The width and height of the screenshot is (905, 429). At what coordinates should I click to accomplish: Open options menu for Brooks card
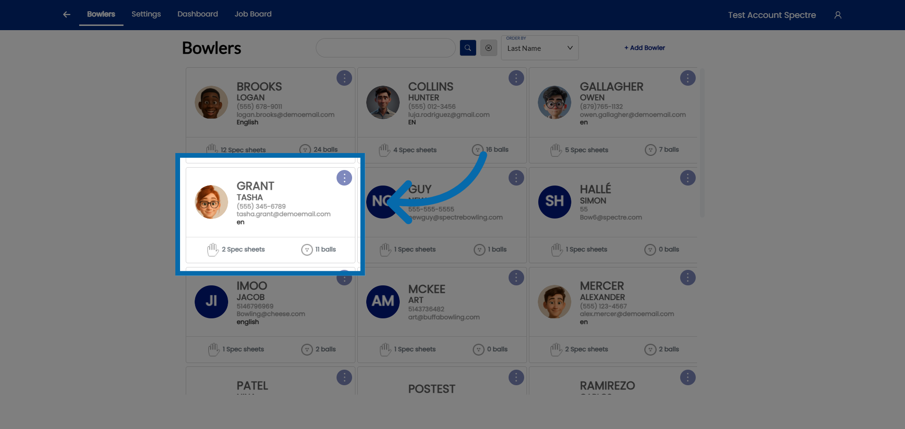344,78
